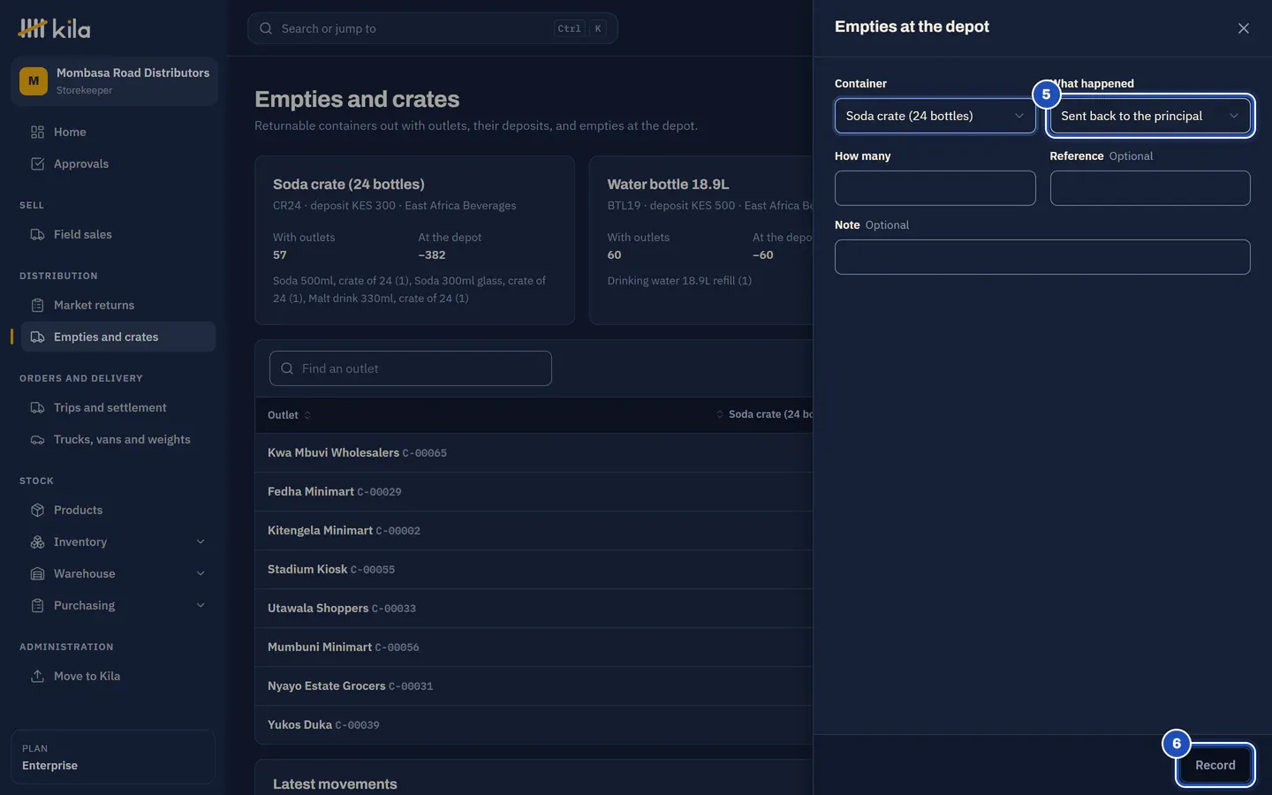Screen dimensions: 1272x795
Task: Open the Container dropdown
Action: pyautogui.click(x=935, y=116)
